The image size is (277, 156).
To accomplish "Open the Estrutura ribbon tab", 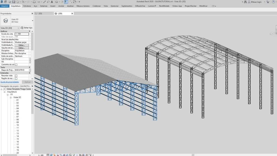I will click(x=27, y=6).
